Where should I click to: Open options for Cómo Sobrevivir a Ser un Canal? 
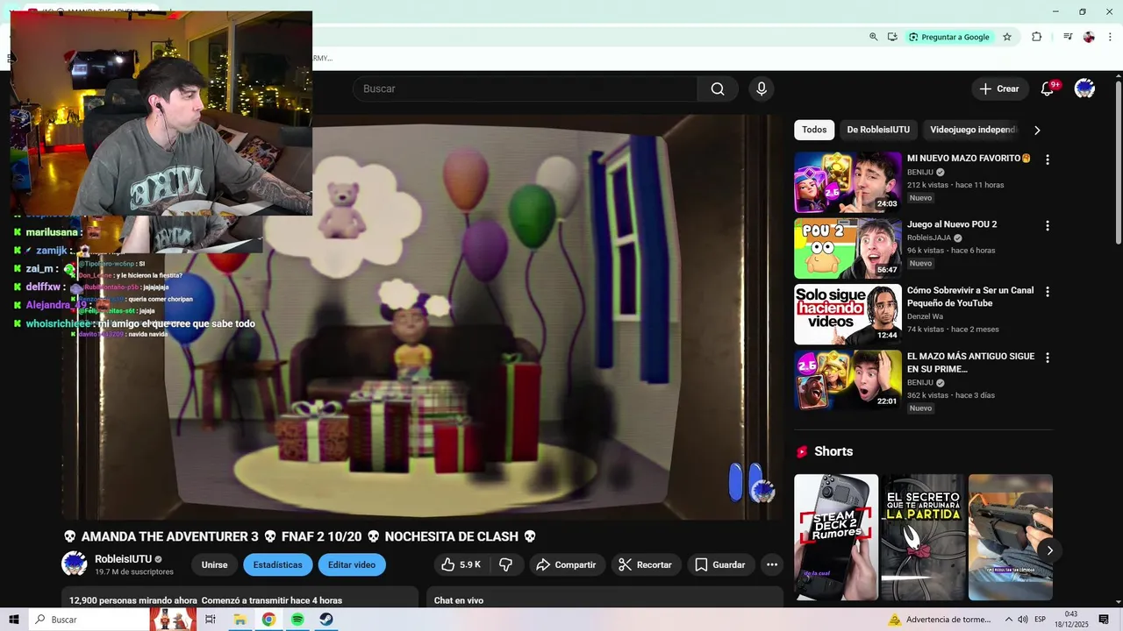[x=1047, y=291]
